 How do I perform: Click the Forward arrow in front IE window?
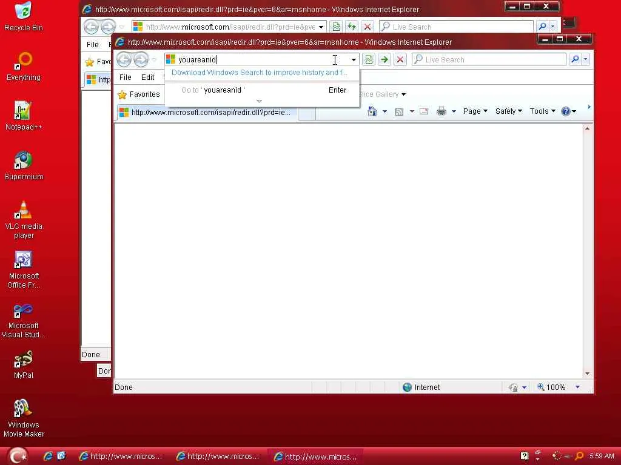pyautogui.click(x=141, y=60)
